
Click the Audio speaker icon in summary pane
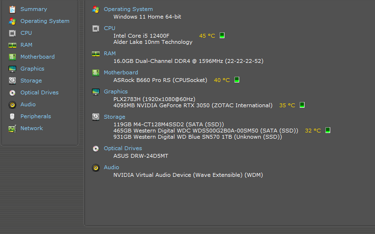[96, 168]
